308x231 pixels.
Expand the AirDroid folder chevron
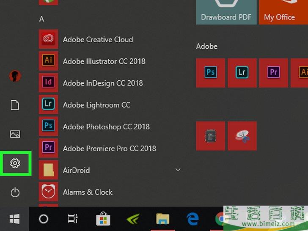(178, 170)
